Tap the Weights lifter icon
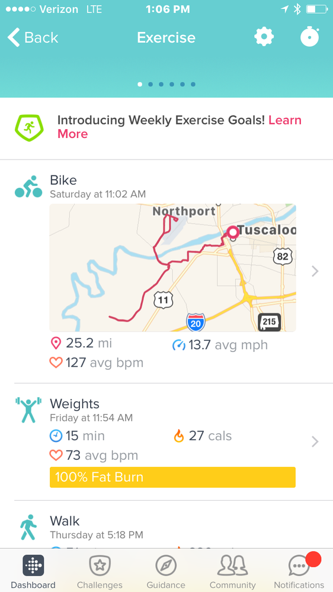Screen dimensions: 333x592 coord(28,409)
